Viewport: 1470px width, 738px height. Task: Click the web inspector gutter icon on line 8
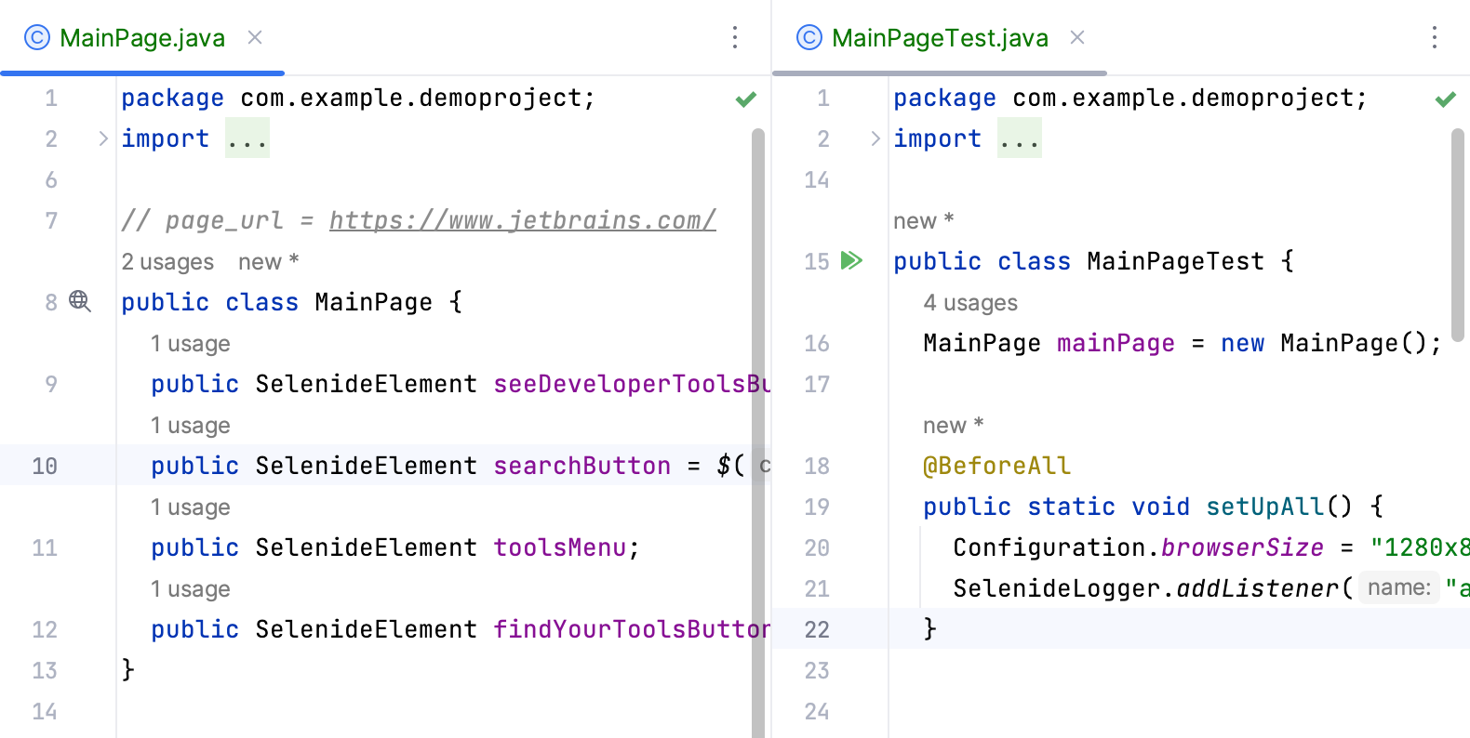[80, 301]
